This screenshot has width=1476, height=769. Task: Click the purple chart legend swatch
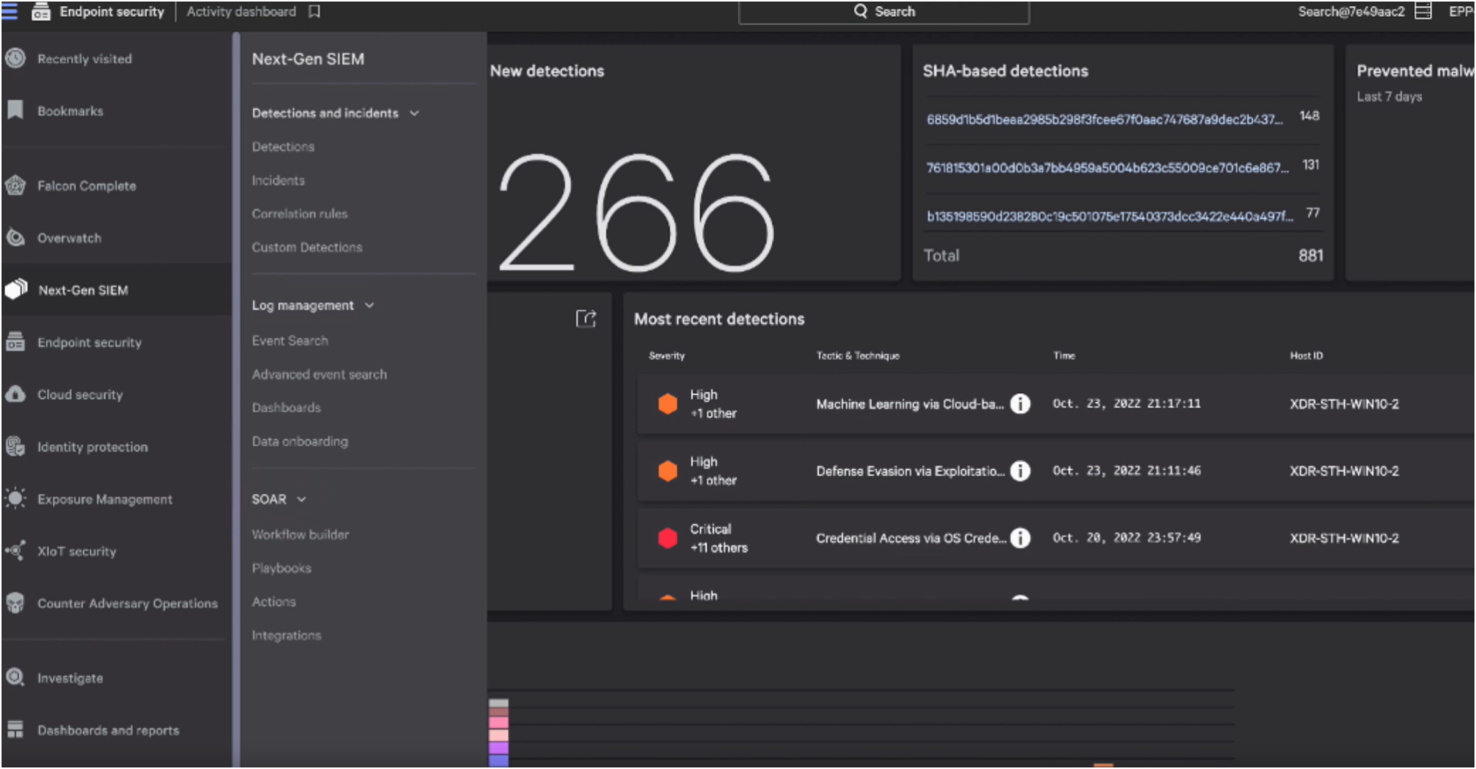(498, 747)
